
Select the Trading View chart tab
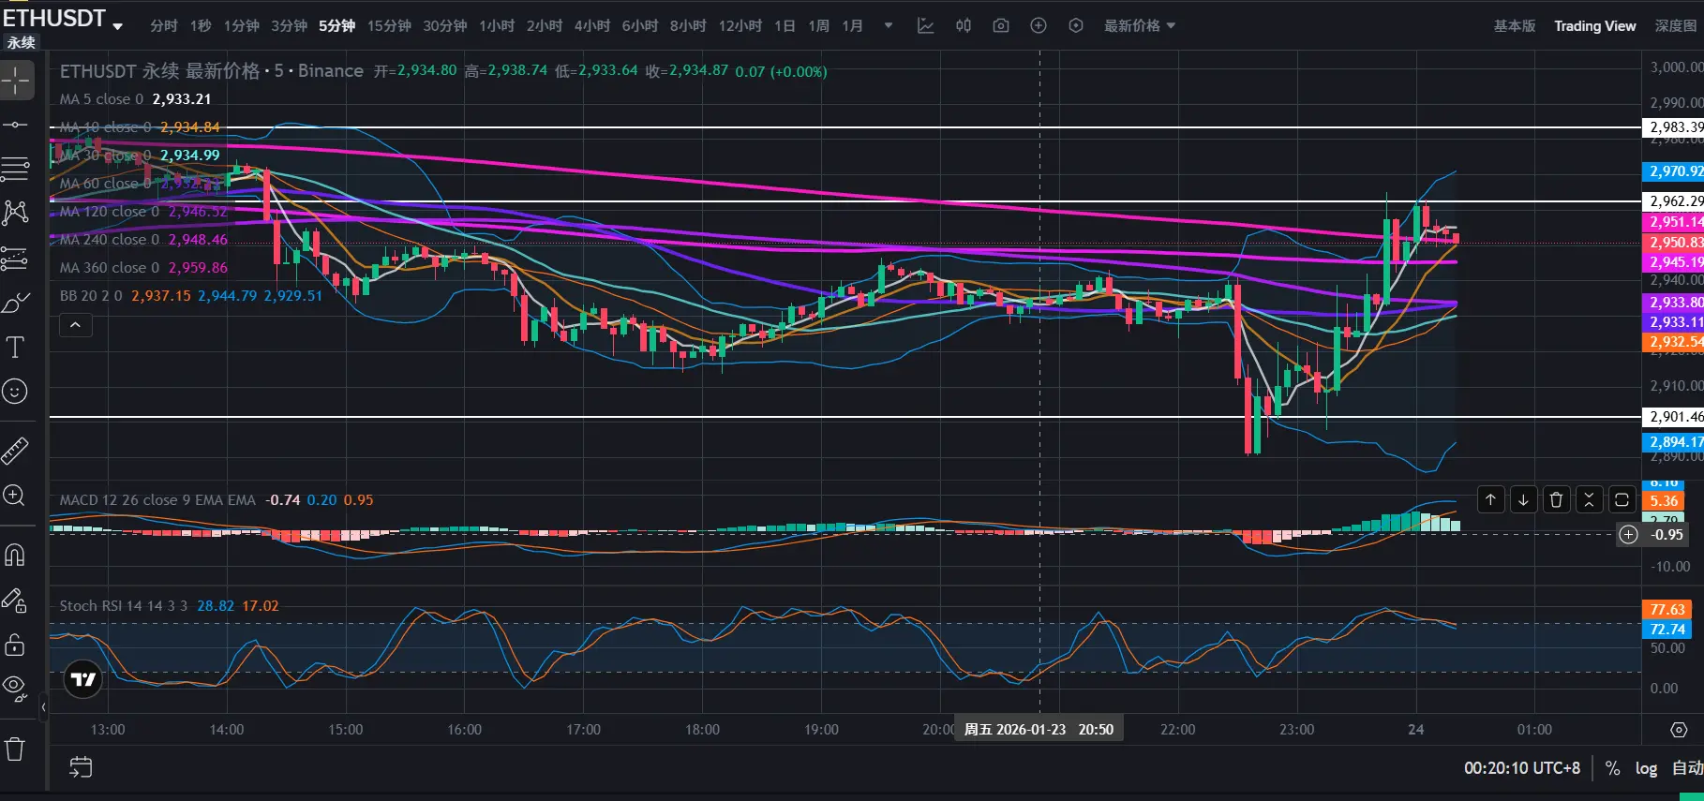pyautogui.click(x=1595, y=26)
